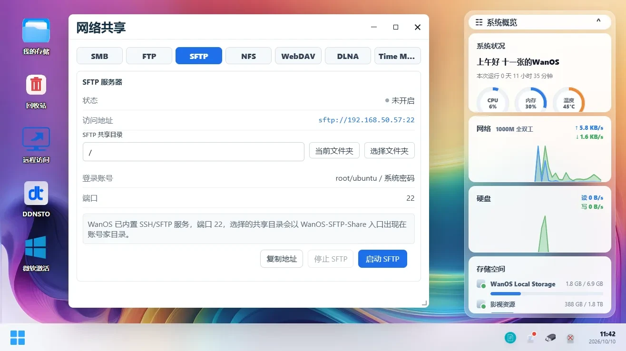
Task: Click the upload speed 5.8 KB/s
Action: [589, 128]
